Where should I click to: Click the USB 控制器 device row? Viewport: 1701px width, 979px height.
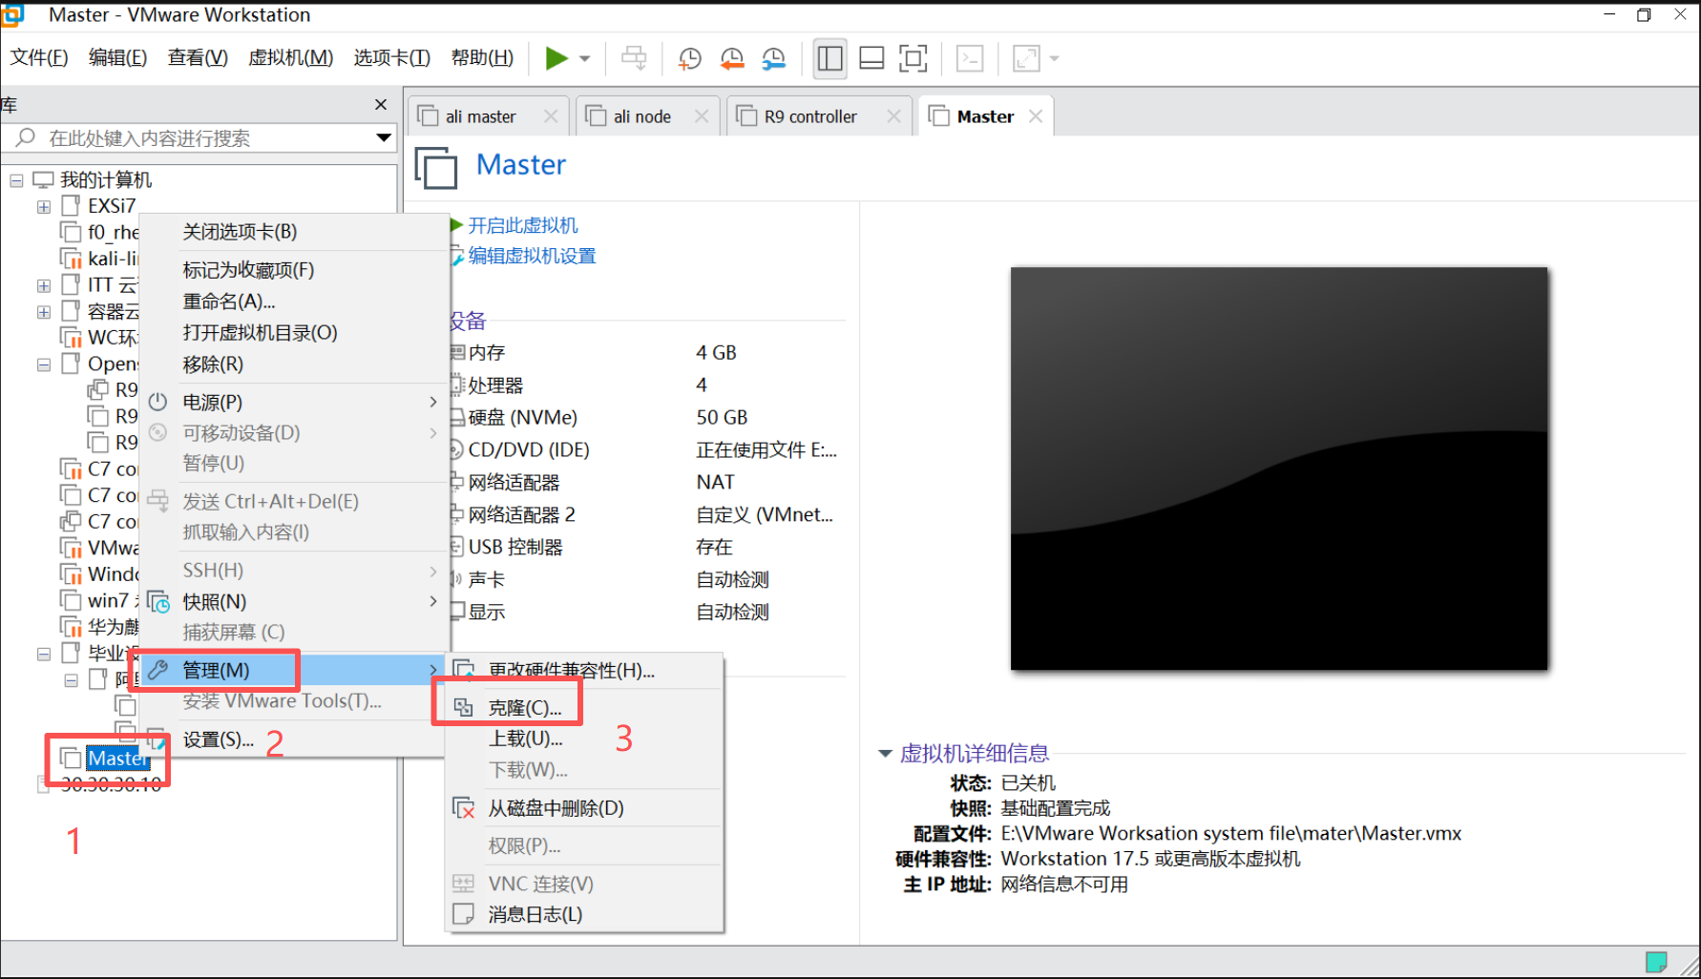pyautogui.click(x=648, y=548)
